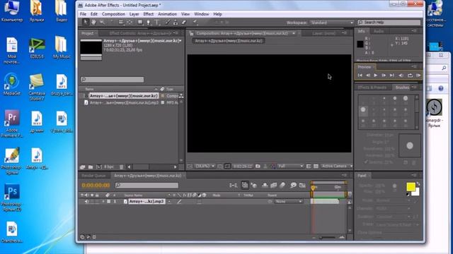This screenshot has width=453, height=254.
Task: Select the Hand tool
Action: [x=94, y=22]
